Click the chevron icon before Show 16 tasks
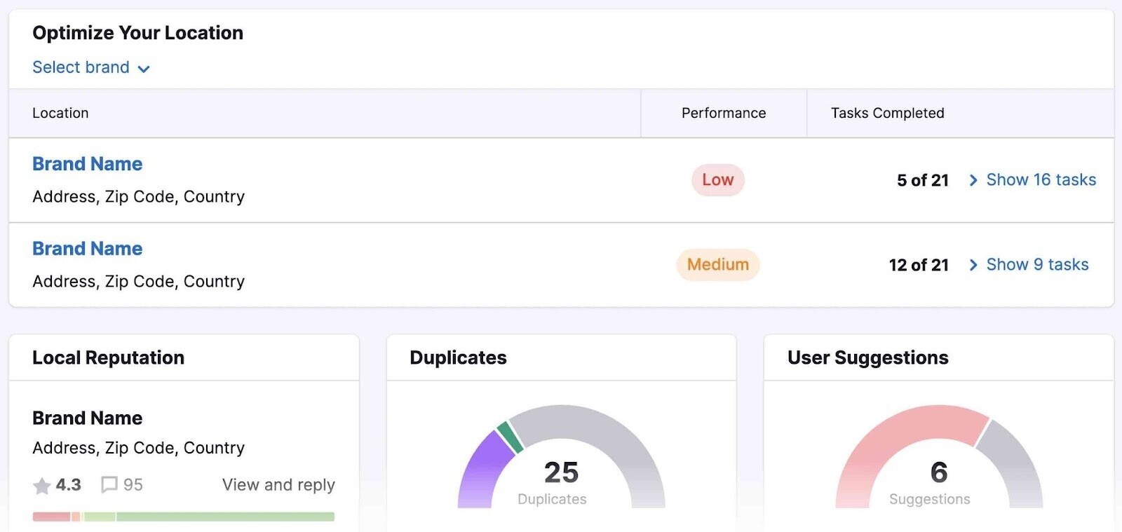The image size is (1122, 532). pyautogui.click(x=973, y=181)
